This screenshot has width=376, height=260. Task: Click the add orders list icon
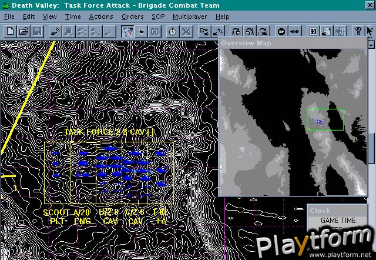click(x=327, y=31)
